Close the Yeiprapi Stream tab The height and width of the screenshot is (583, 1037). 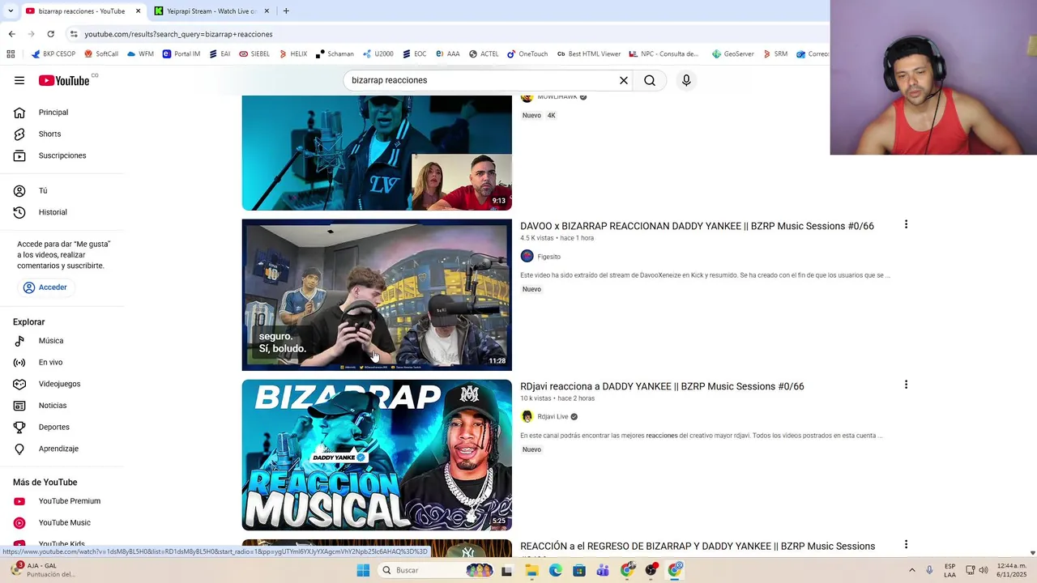[267, 11]
